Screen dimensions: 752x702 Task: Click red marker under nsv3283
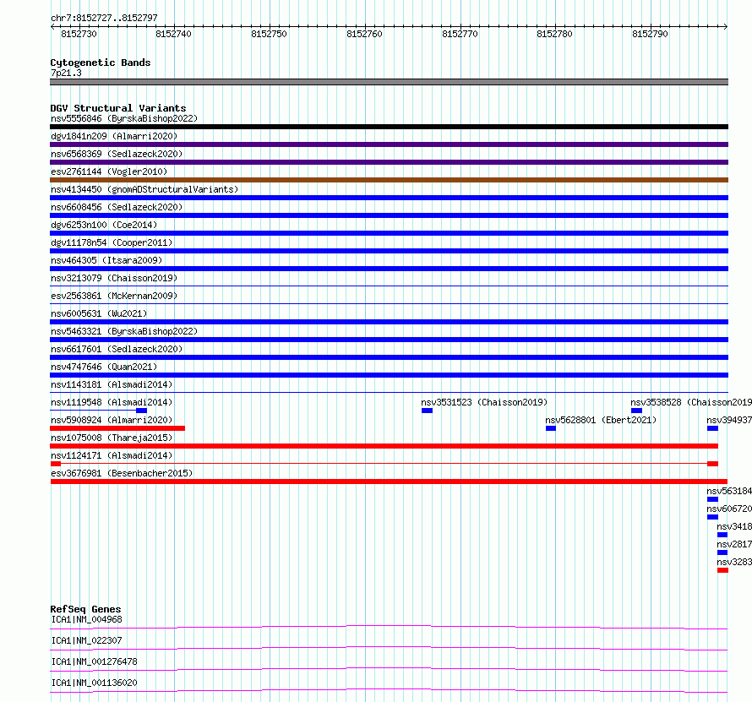pos(722,570)
